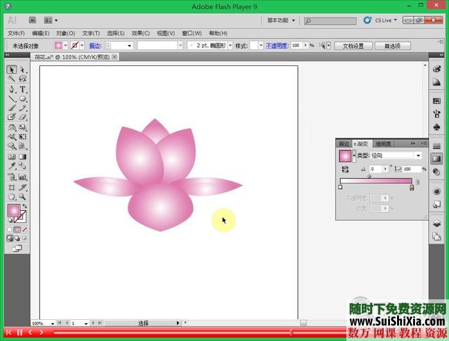The image size is (449, 341).
Task: Select the black arrow Selection tool
Action: [x=12, y=69]
